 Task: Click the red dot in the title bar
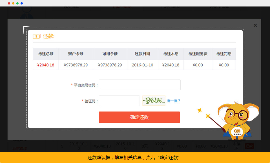point(9,3)
